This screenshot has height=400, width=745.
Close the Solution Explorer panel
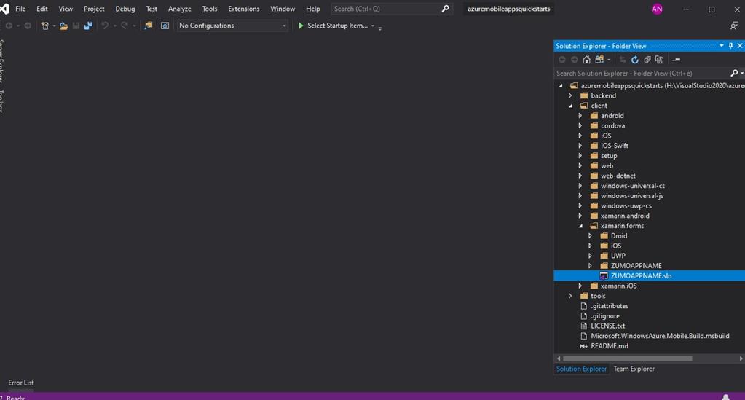740,46
